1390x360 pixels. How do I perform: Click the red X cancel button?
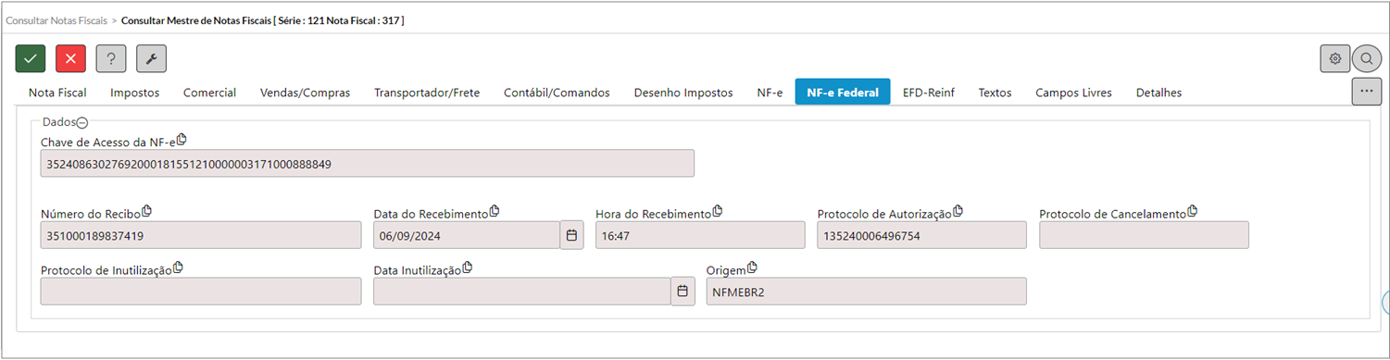pyautogui.click(x=70, y=58)
